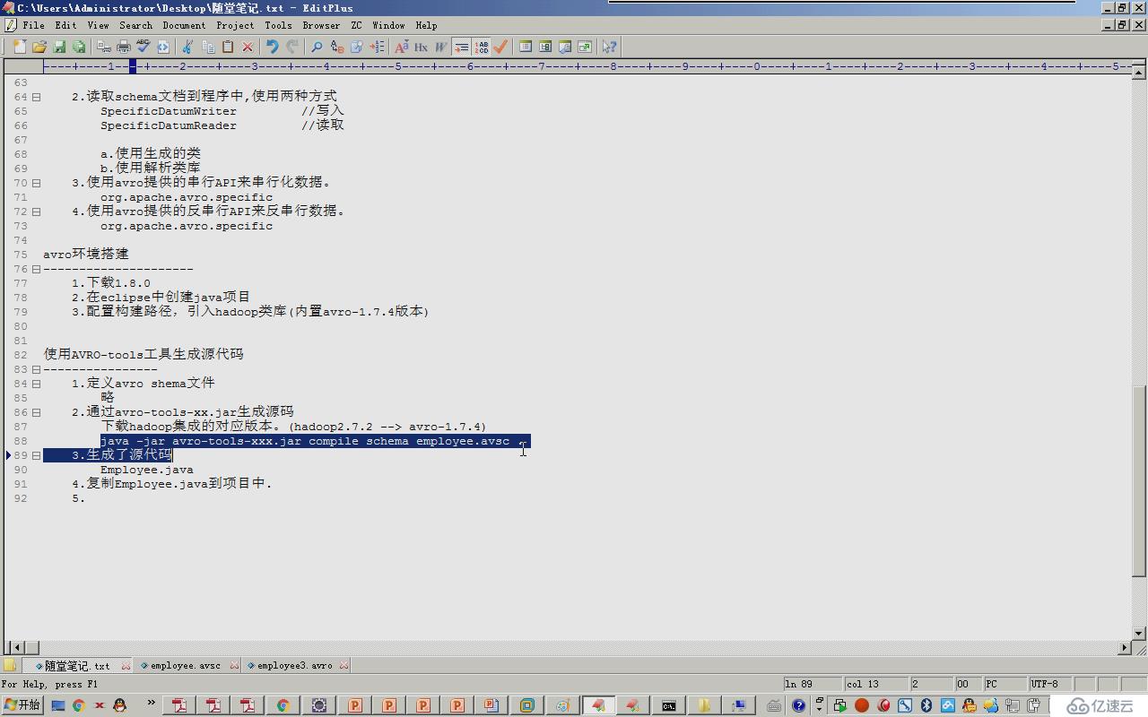Click the Hx Hex Viewer icon
This screenshot has height=717, width=1148.
pyautogui.click(x=422, y=47)
